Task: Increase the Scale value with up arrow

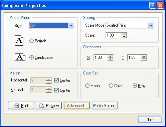Action: click(124, 34)
